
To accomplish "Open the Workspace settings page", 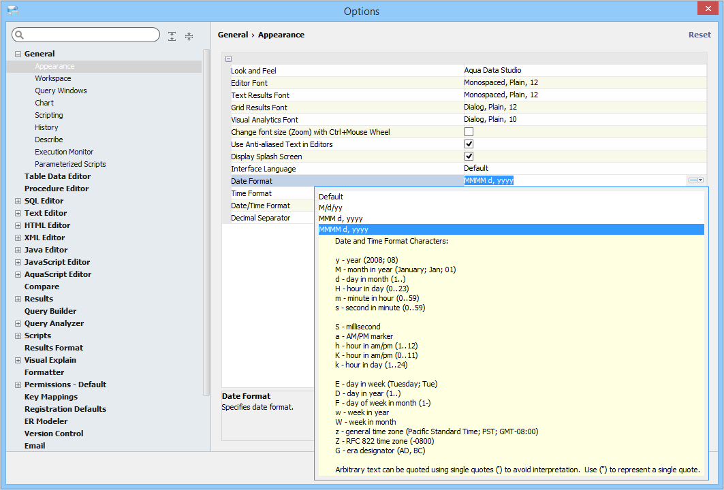I will (53, 78).
